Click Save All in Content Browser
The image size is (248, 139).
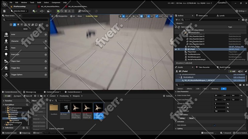pos(28,96)
